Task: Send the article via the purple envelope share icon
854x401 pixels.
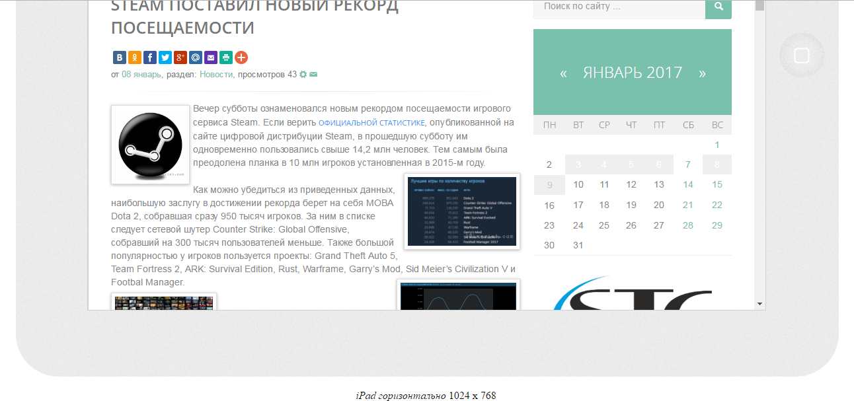Action: 211,57
